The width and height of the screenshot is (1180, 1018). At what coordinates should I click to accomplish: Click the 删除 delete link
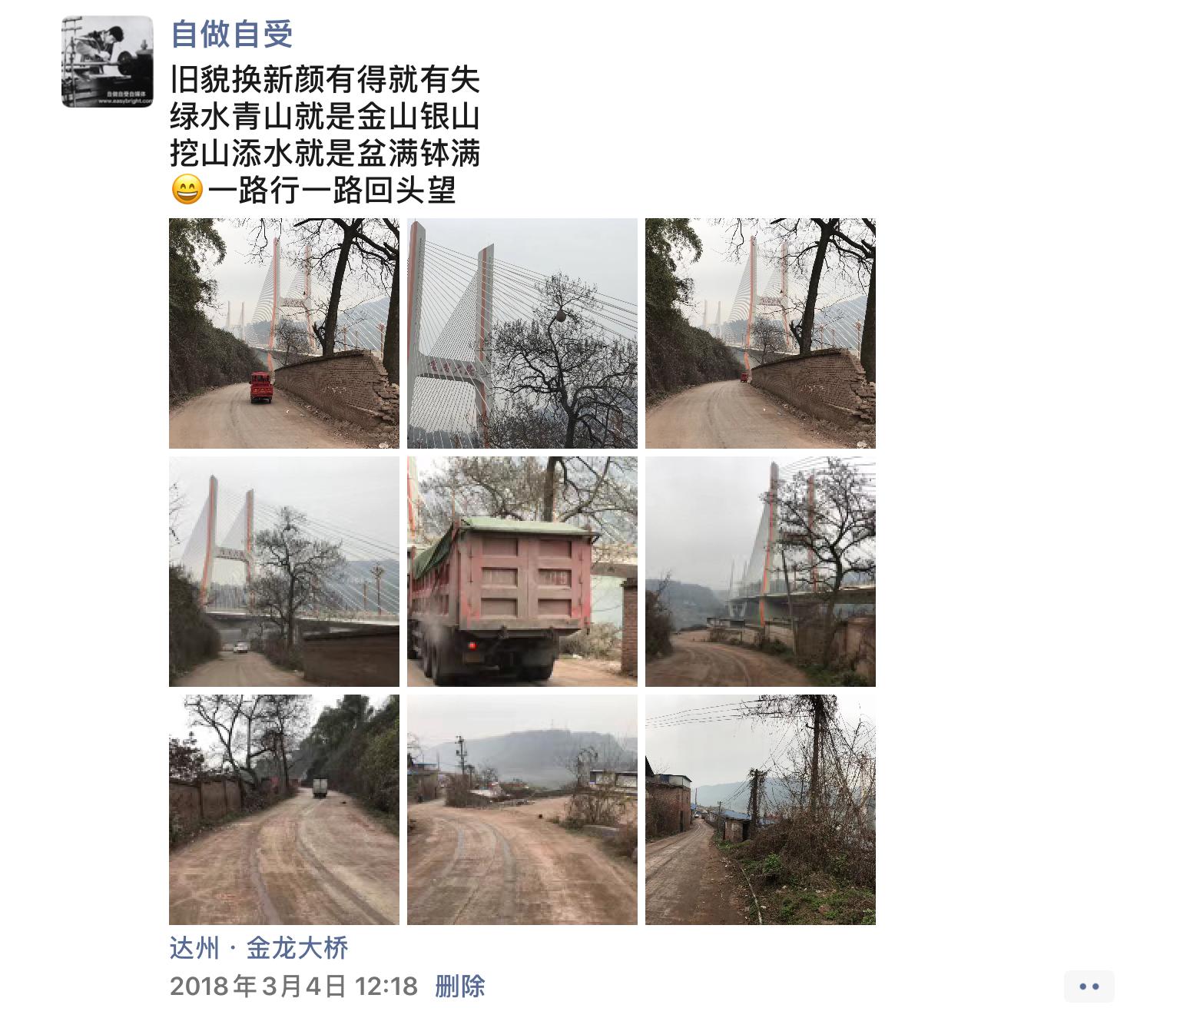(460, 986)
